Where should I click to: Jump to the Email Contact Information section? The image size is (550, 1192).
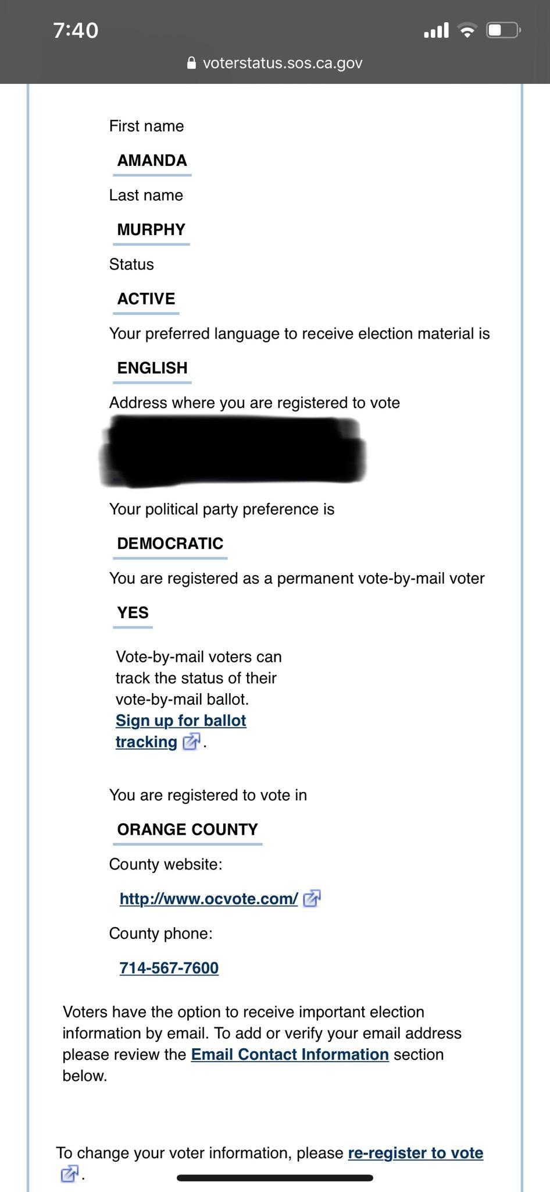click(x=290, y=1055)
